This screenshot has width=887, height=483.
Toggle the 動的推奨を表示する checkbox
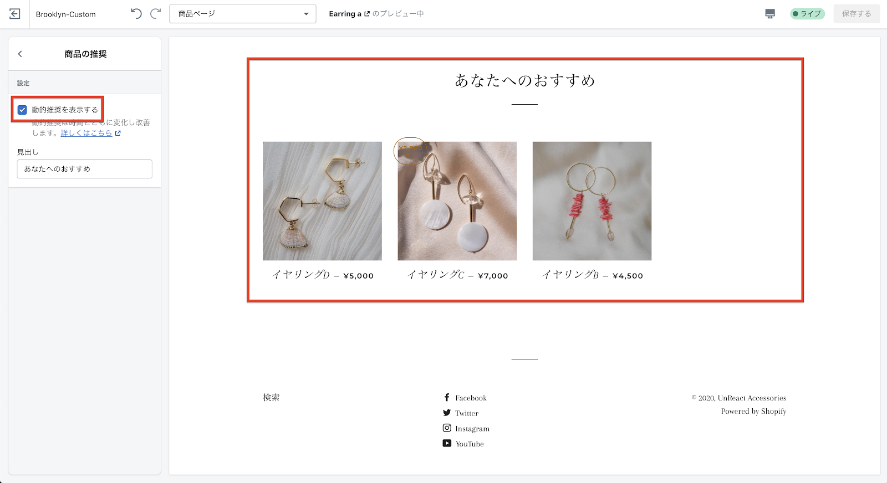point(22,110)
